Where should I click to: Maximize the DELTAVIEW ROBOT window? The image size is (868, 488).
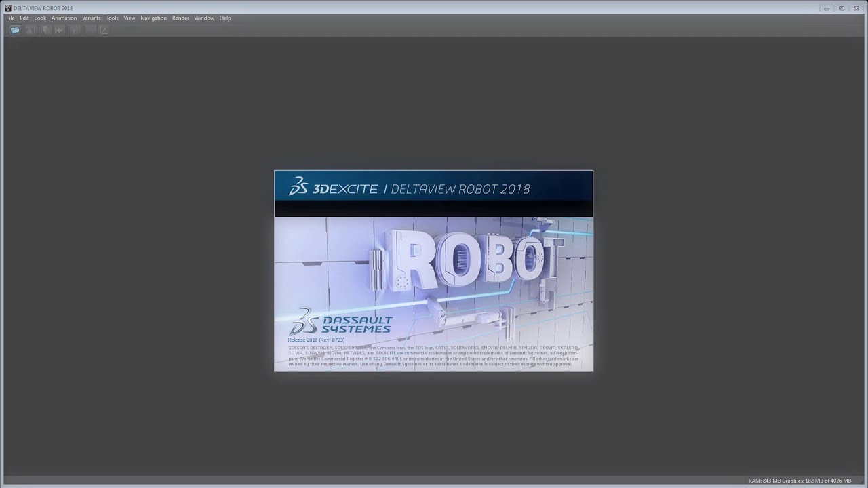pyautogui.click(x=842, y=8)
